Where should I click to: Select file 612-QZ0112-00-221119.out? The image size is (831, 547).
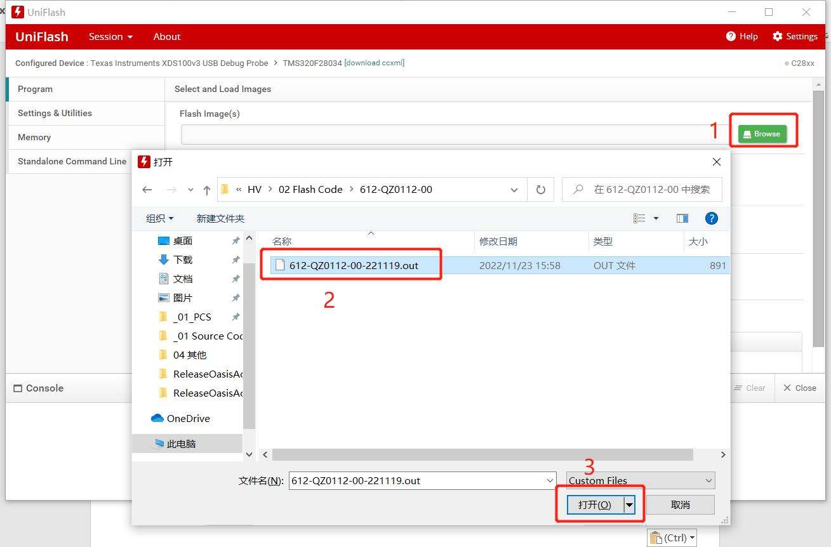click(x=354, y=265)
